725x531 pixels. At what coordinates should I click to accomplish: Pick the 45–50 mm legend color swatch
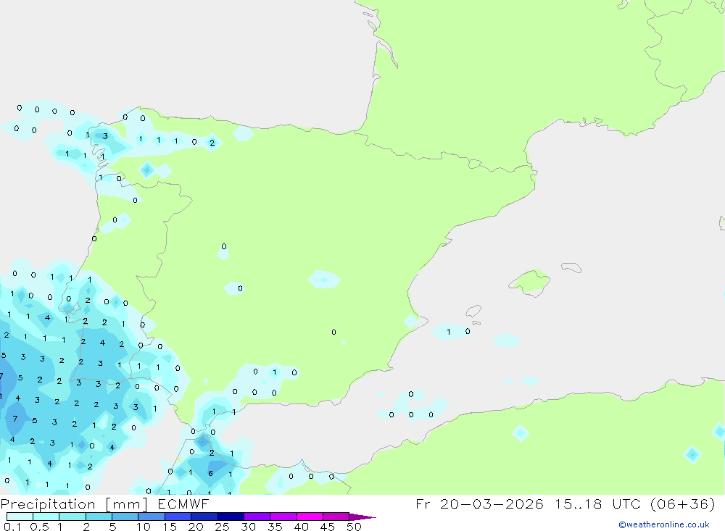click(x=336, y=517)
